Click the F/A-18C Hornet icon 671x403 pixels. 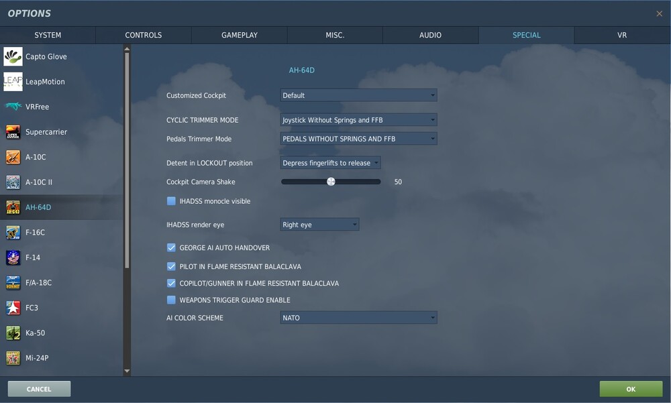(13, 283)
